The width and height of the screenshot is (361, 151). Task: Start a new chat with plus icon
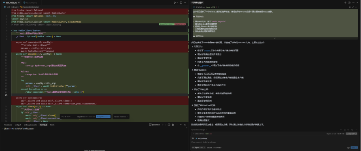tap(345, 2)
